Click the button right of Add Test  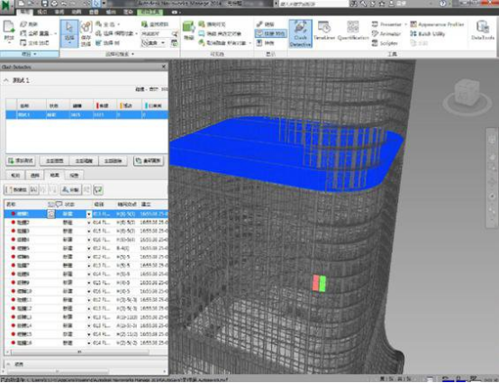coord(54,160)
